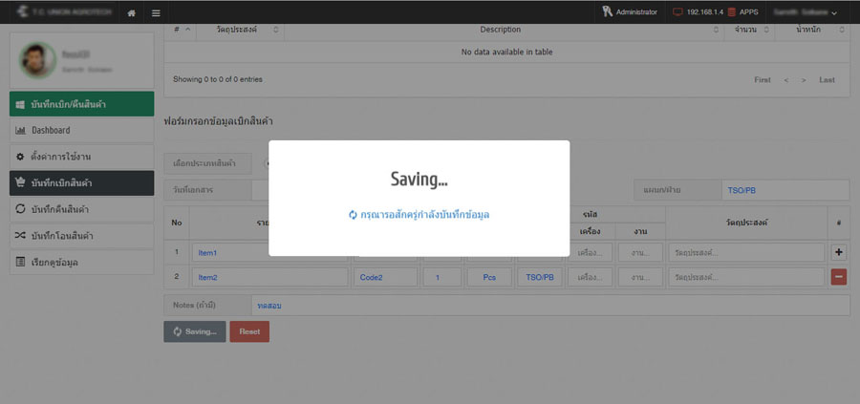
Task: Click the Item2 input field
Action: pos(269,277)
